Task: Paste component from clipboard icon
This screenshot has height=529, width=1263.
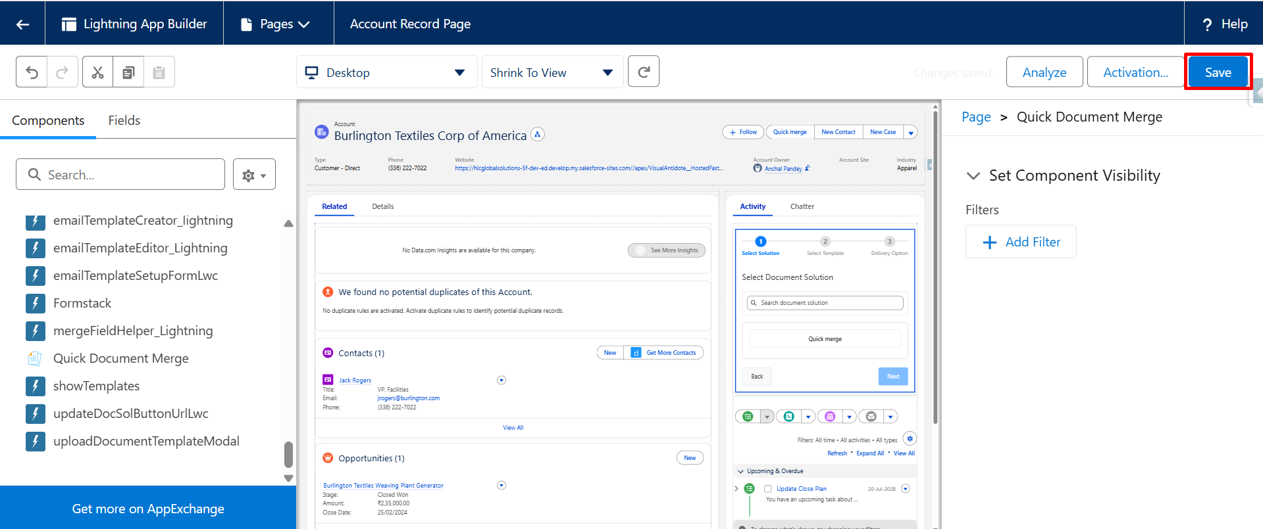Action: [159, 72]
